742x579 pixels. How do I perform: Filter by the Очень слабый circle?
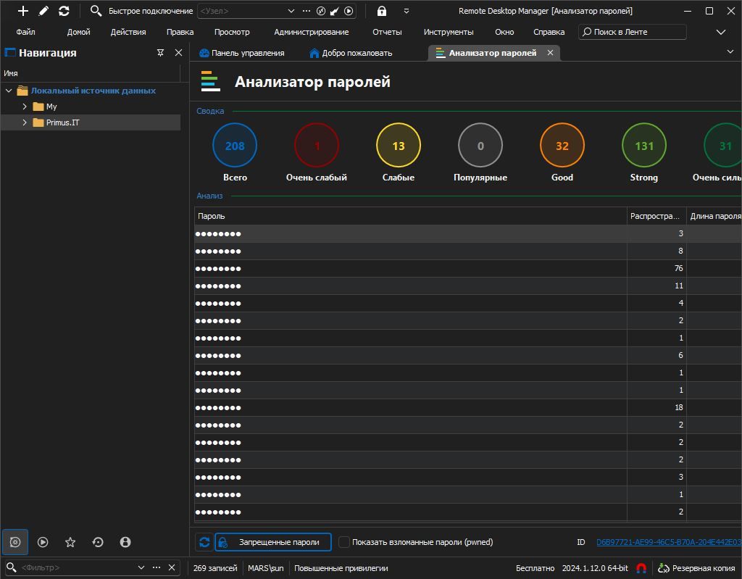click(x=317, y=145)
